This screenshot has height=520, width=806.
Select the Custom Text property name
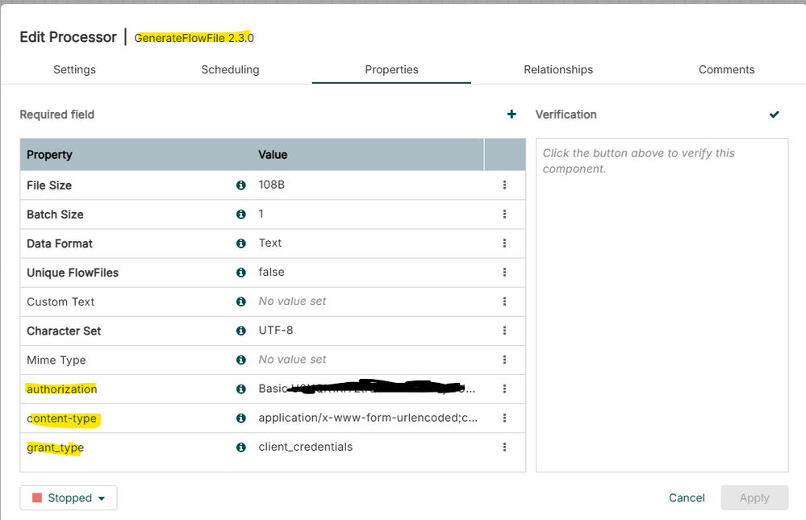point(61,302)
